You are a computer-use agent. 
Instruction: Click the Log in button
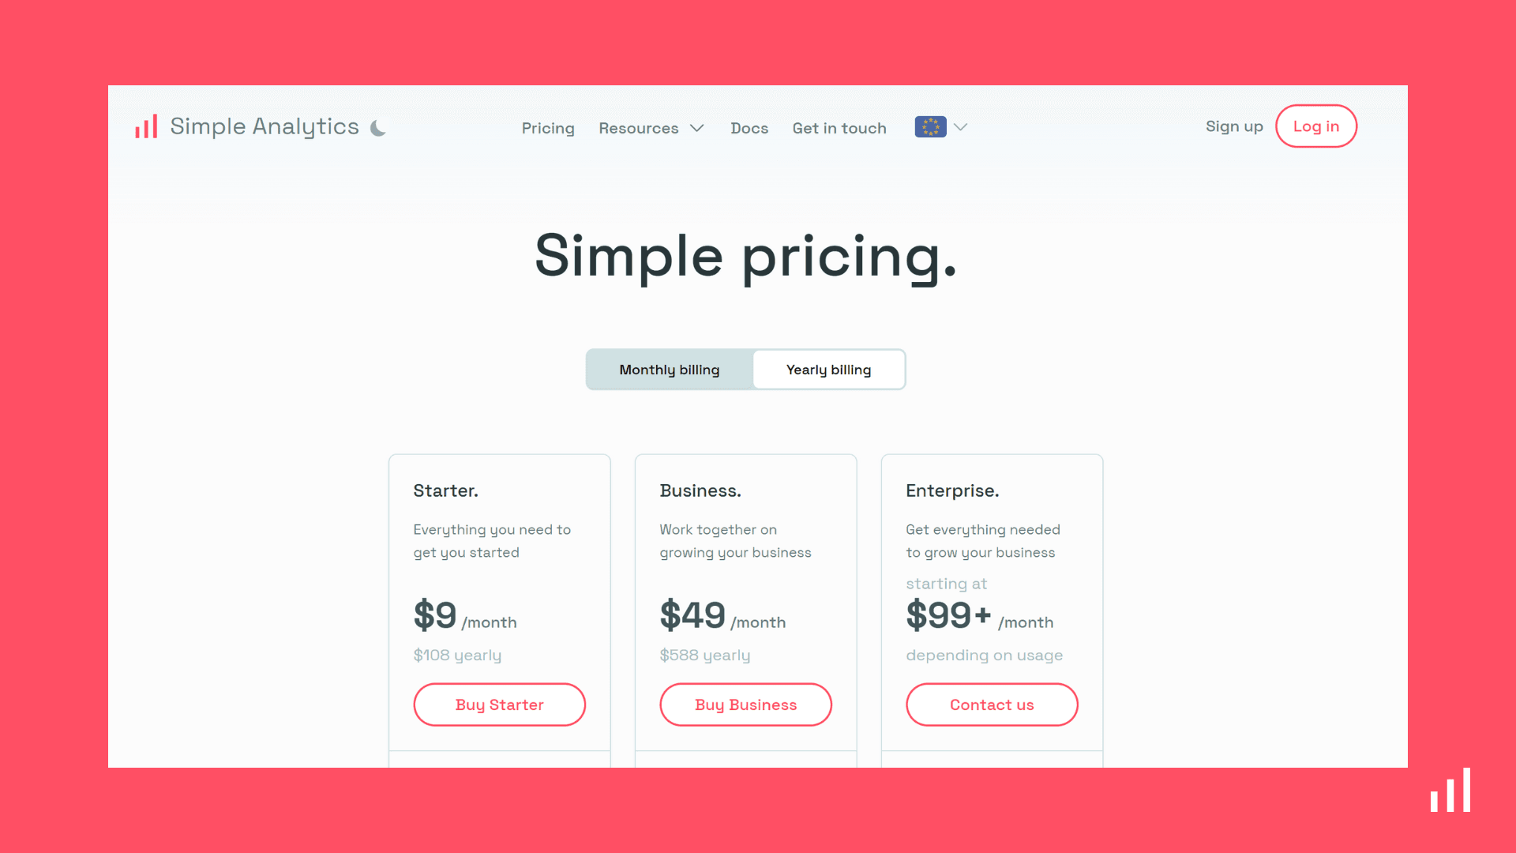click(1316, 126)
